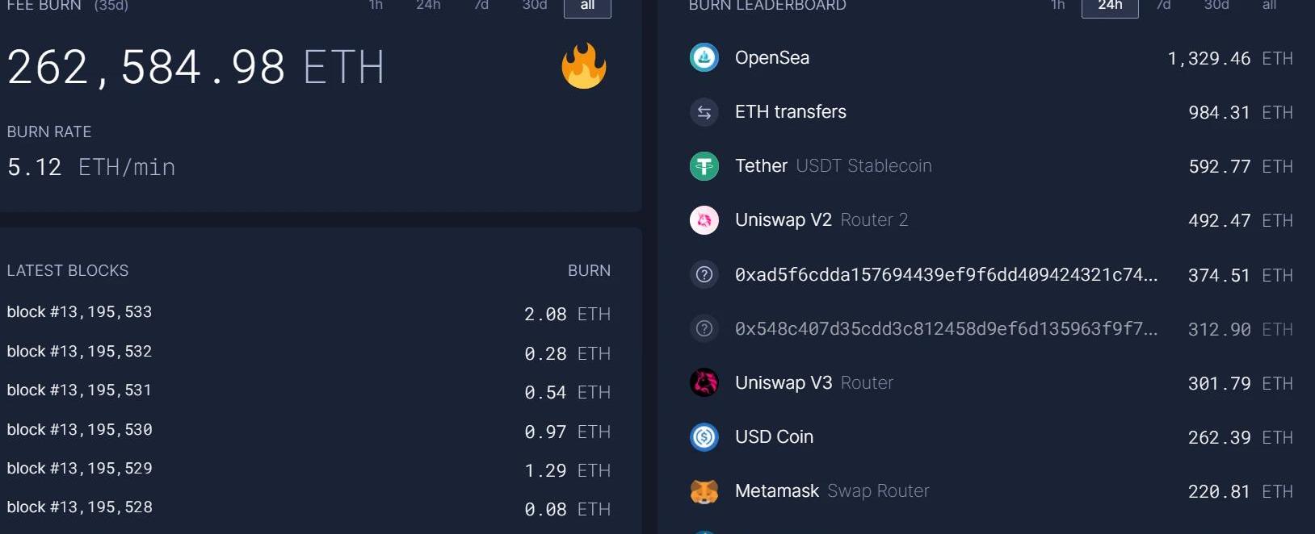Switch Burn Leaderboard to 30d
Viewport: 1315px width, 534px height.
pyautogui.click(x=1216, y=6)
